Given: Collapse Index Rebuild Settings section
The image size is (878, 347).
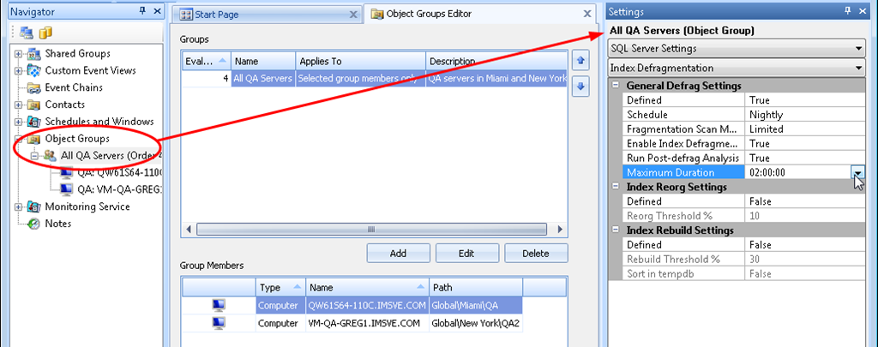Looking at the screenshot, I should point(616,230).
